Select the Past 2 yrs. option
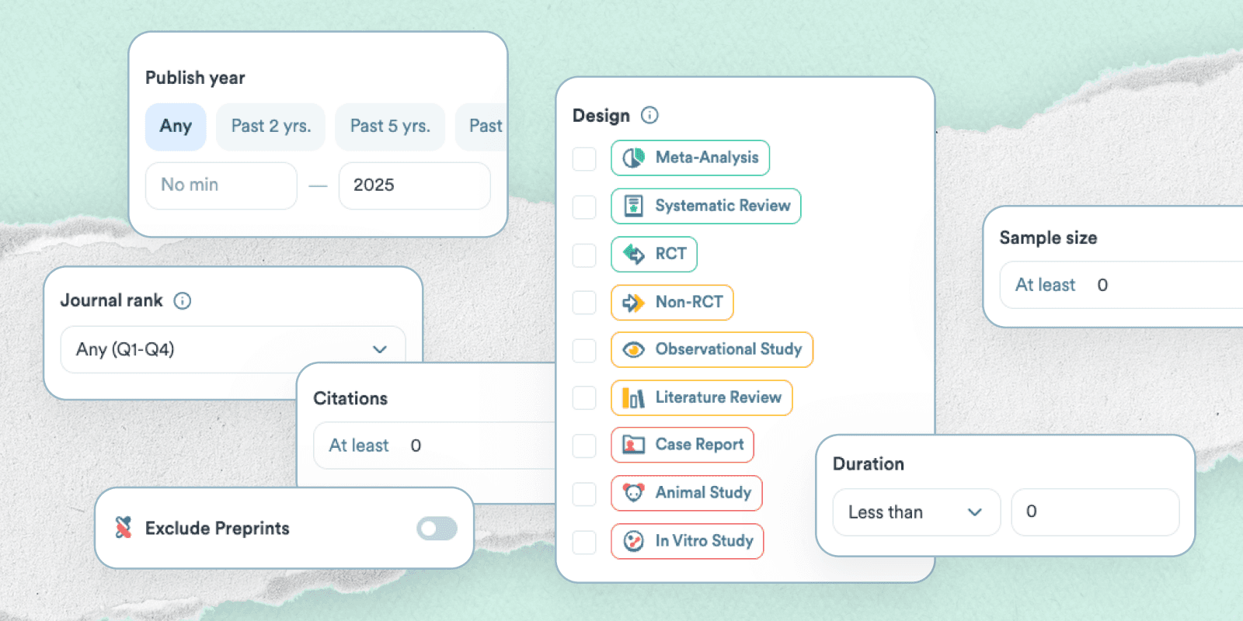Image resolution: width=1243 pixels, height=621 pixels. click(x=271, y=127)
